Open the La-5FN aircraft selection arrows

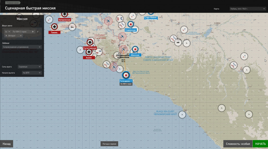[x=33, y=32]
